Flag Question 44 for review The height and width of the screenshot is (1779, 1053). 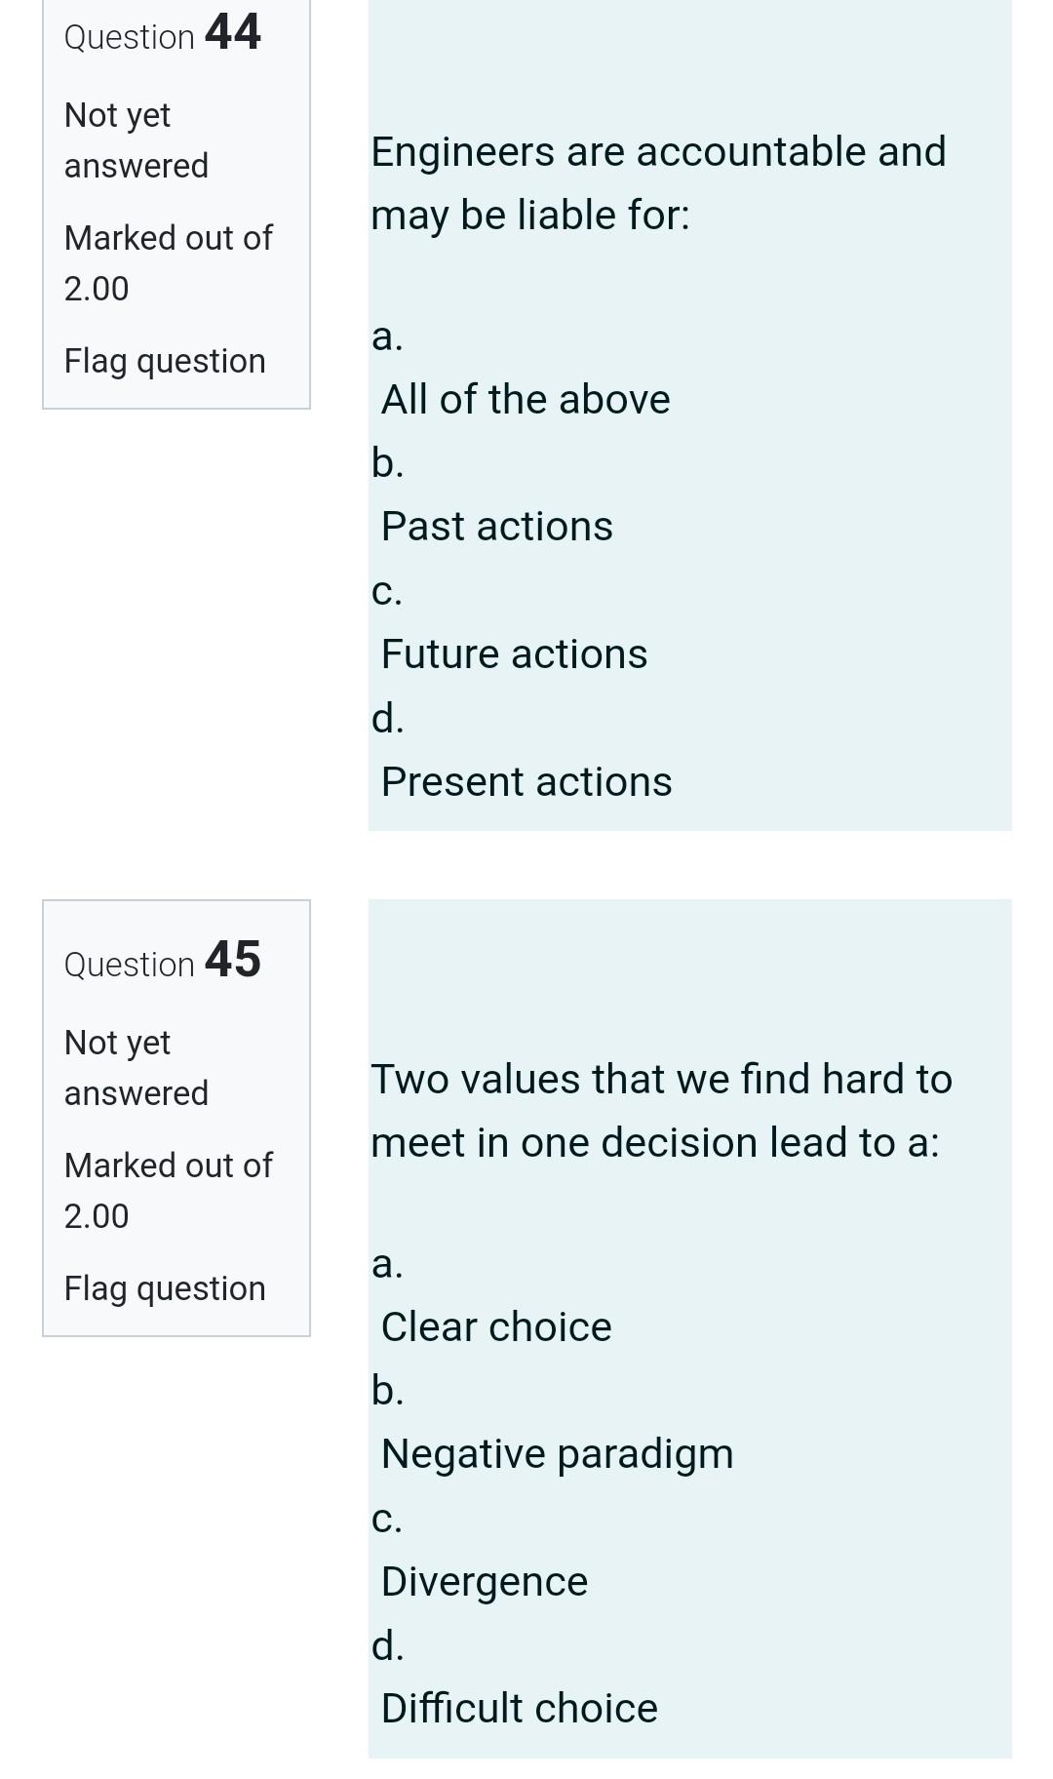pyautogui.click(x=165, y=360)
